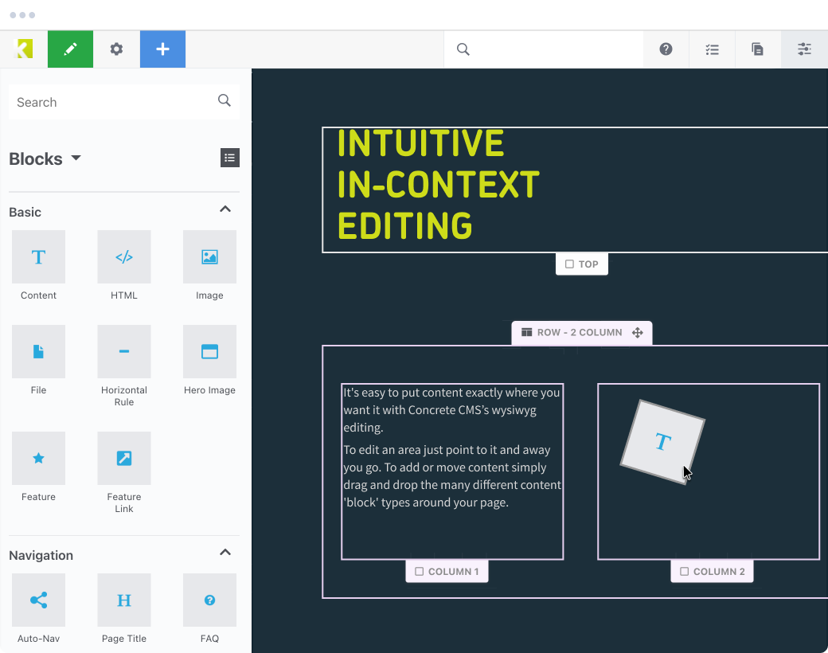Viewport: 828px width, 653px height.
Task: Open the Blocks dropdown menu
Action: click(45, 158)
